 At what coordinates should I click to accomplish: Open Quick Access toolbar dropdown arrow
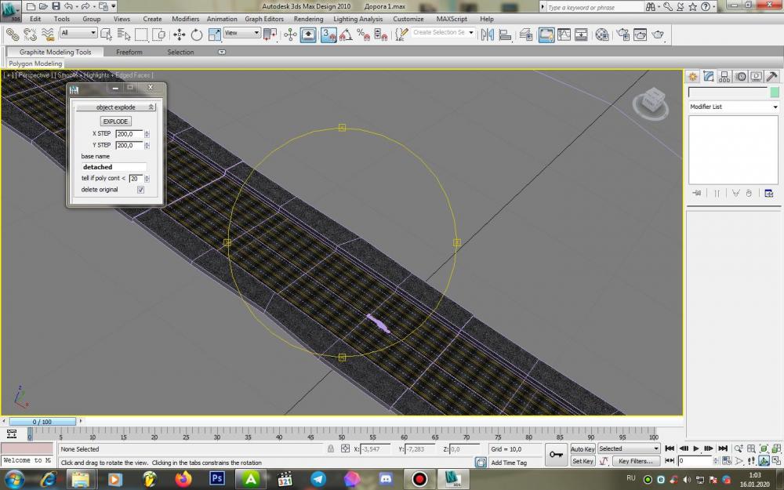[114, 6]
